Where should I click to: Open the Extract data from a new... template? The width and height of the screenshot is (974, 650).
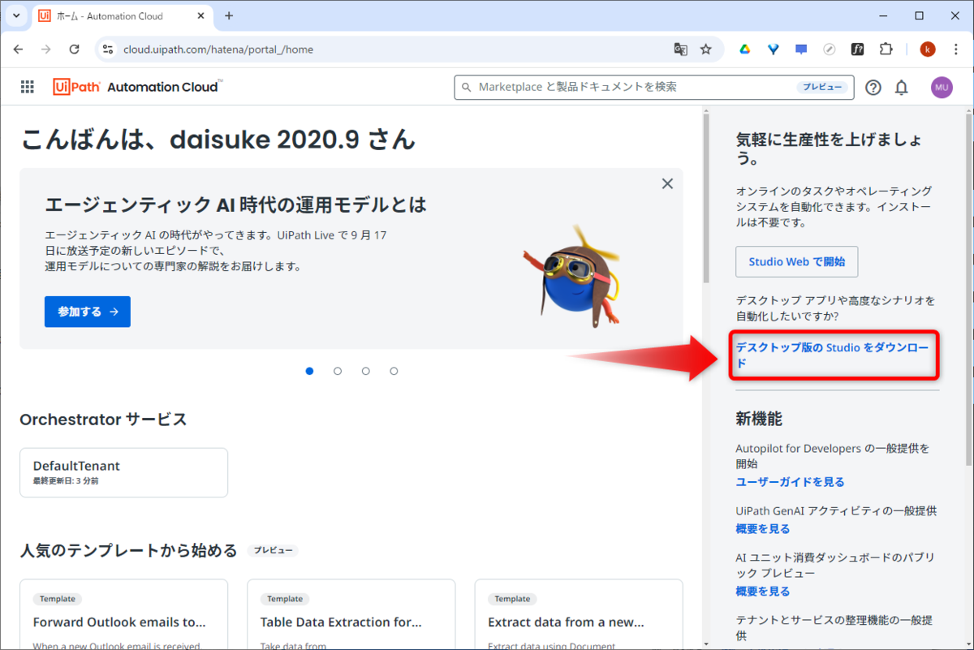click(x=578, y=614)
